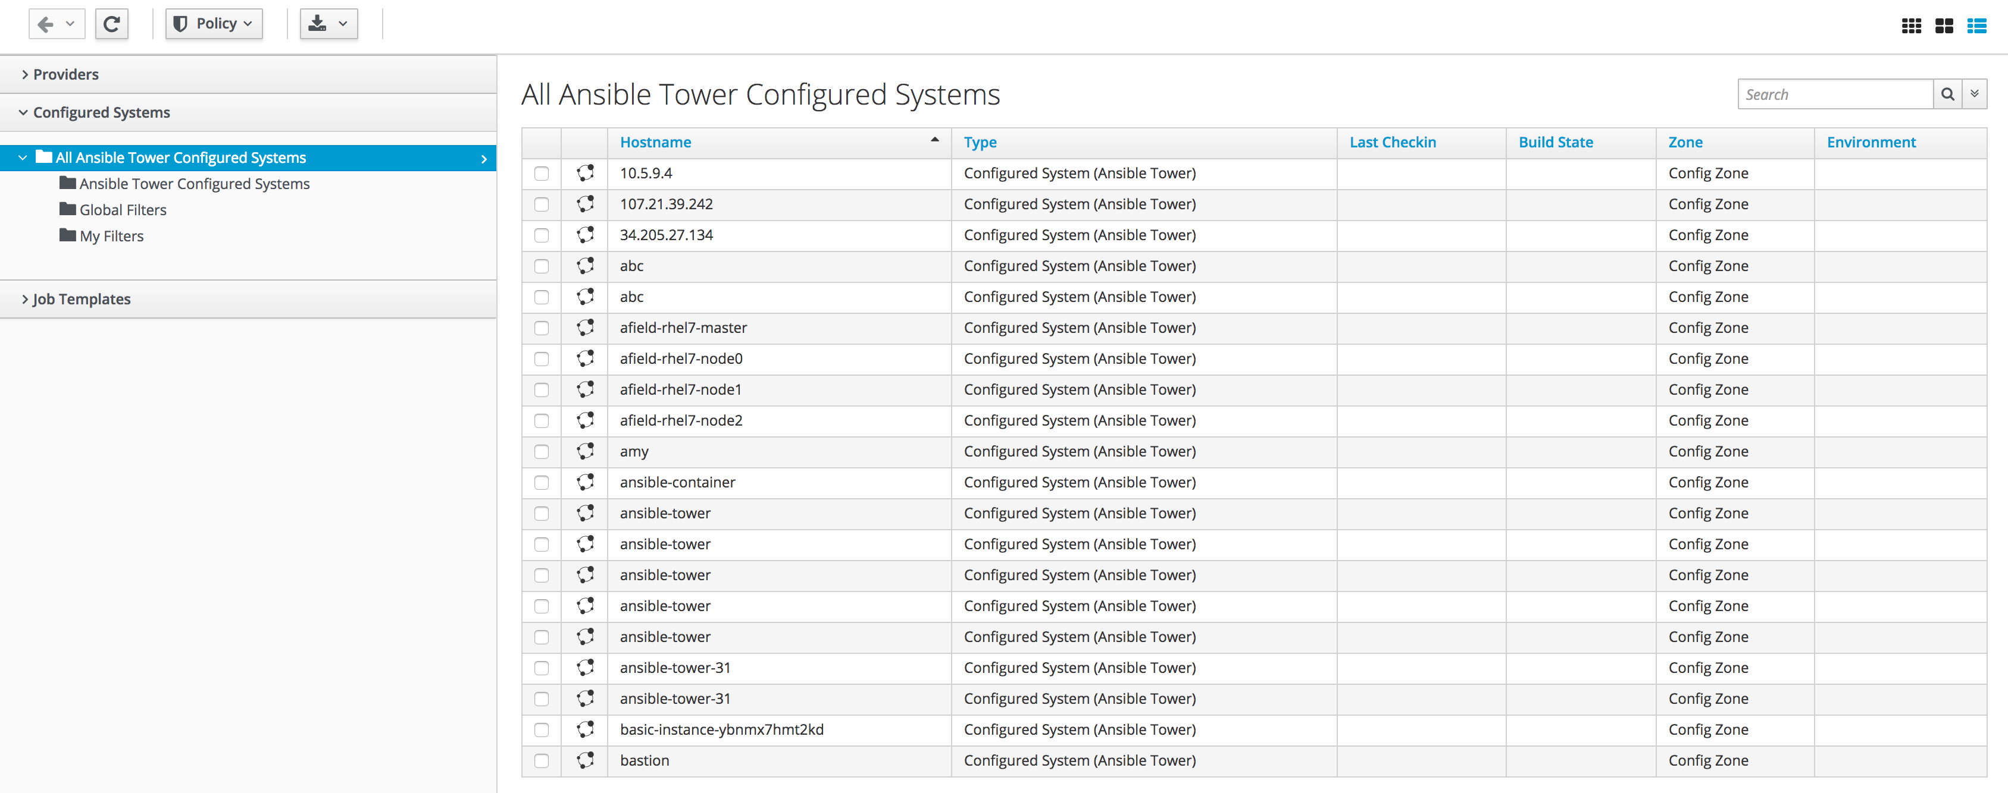
Task: Collapse All Ansible Tower Configured Systems node
Action: coord(23,158)
